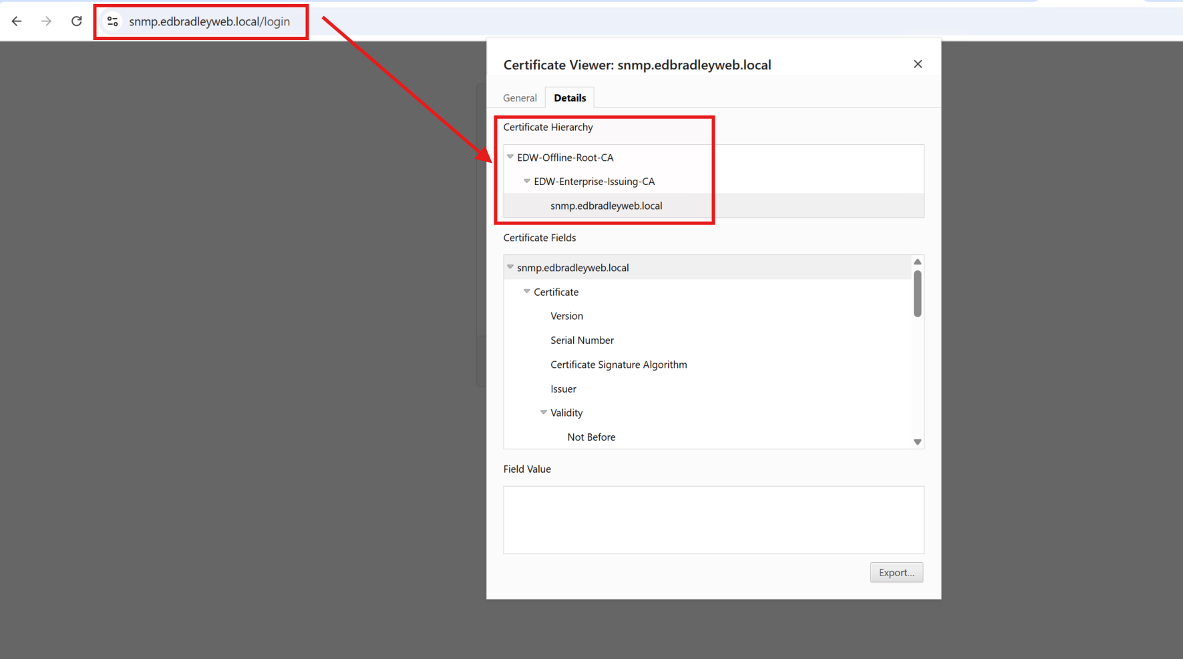
Task: Select the Details tab
Action: click(569, 98)
